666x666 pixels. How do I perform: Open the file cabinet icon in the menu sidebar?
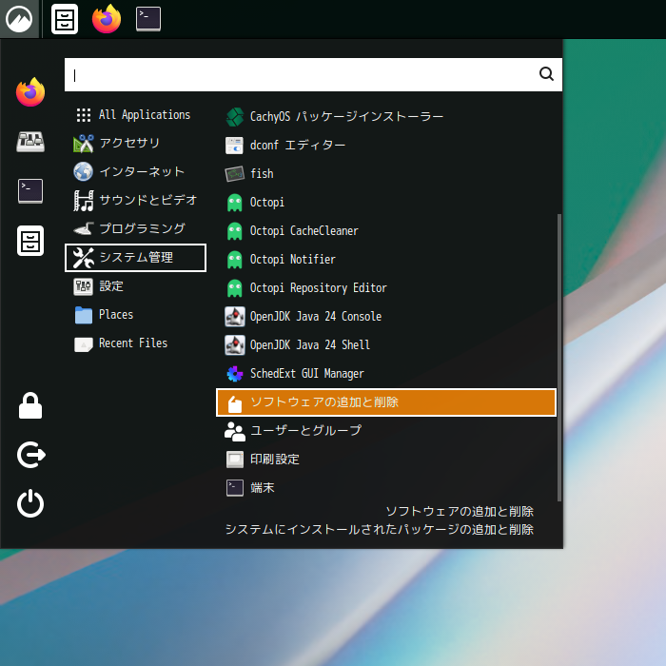click(30, 241)
